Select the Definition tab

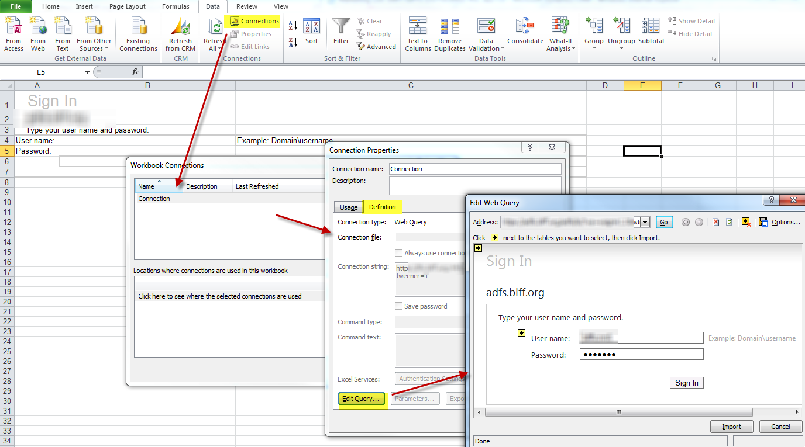[x=383, y=207]
